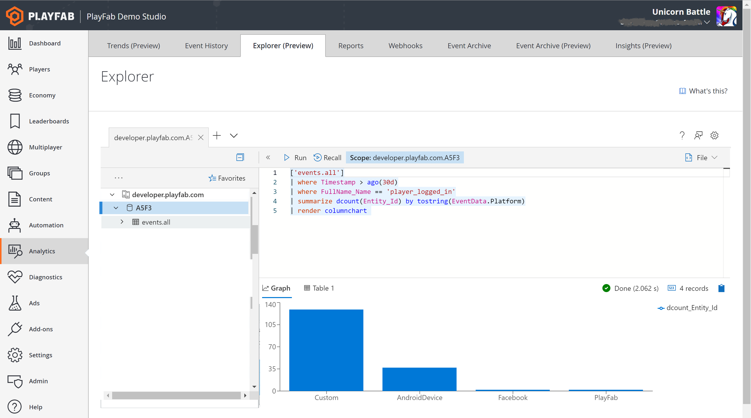Click the scope selector dropdown button

point(404,157)
